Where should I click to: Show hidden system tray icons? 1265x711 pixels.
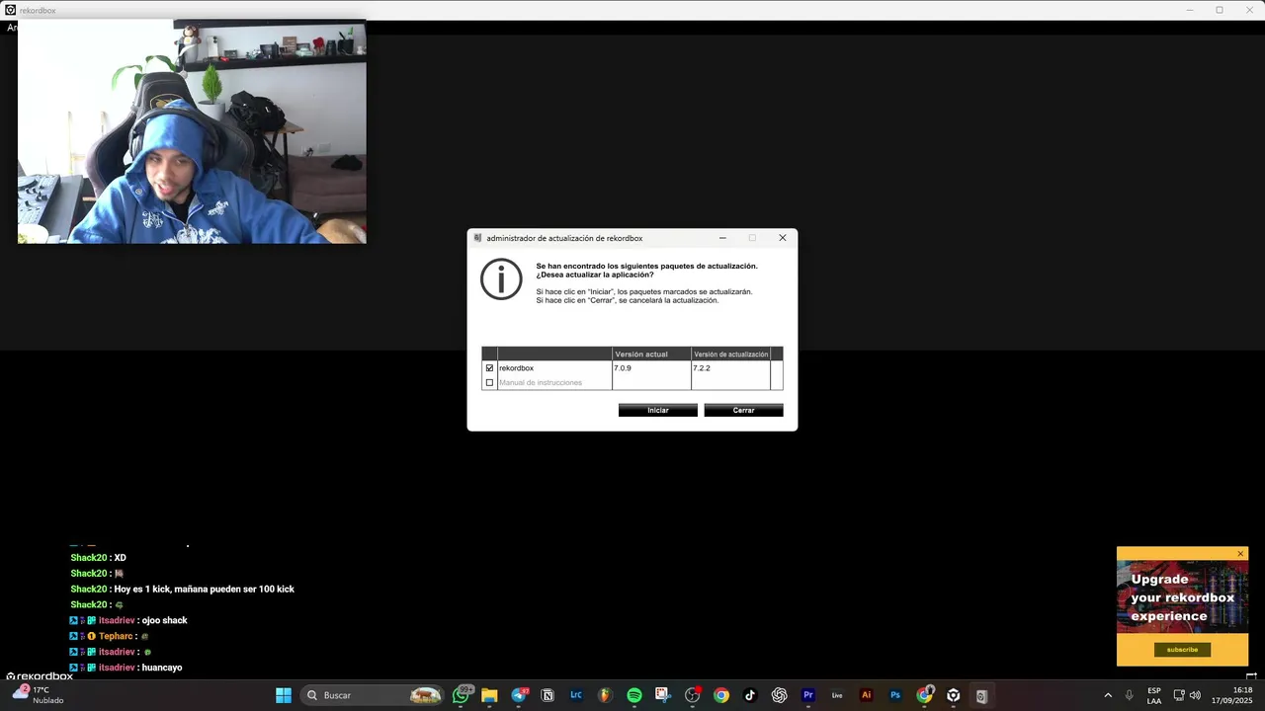click(x=1107, y=695)
